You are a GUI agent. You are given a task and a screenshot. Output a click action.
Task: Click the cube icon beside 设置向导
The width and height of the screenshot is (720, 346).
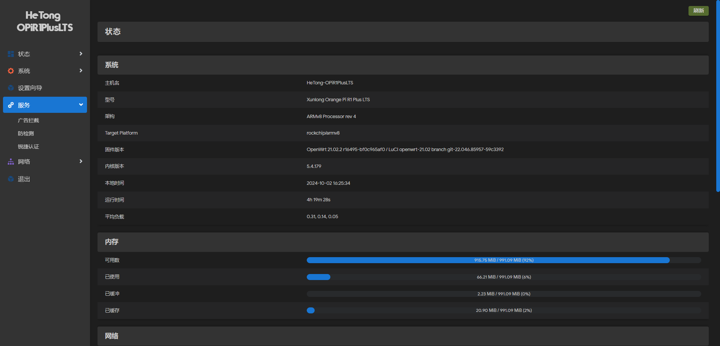(x=11, y=88)
